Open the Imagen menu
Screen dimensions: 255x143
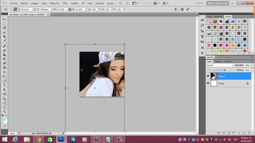35,3
